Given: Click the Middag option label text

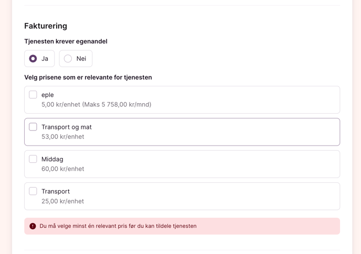Looking at the screenshot, I should tap(52, 159).
